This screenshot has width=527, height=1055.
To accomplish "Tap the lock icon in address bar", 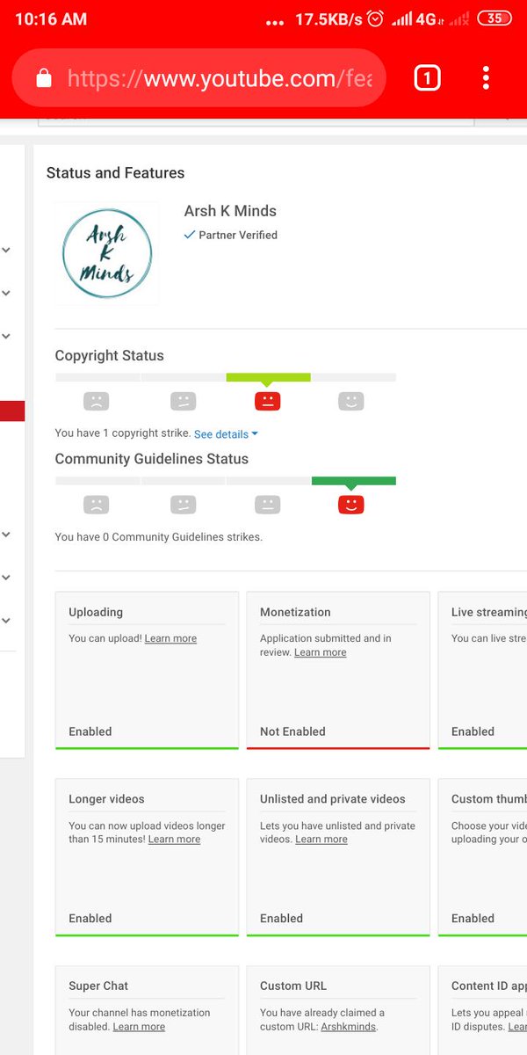I will click(43, 79).
